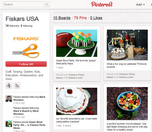This screenshot has height=132, width=152.
Task: Switch to the 10 Boards tab
Action: tap(62, 18)
